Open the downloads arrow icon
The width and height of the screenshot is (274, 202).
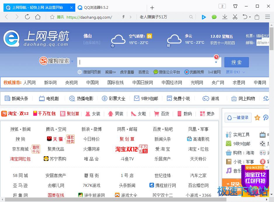coord(225,17)
